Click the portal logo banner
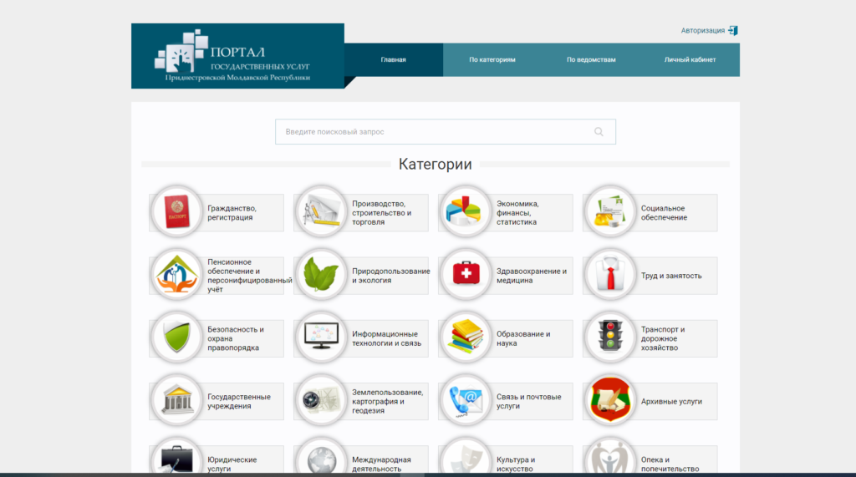The height and width of the screenshot is (477, 856). [x=238, y=56]
